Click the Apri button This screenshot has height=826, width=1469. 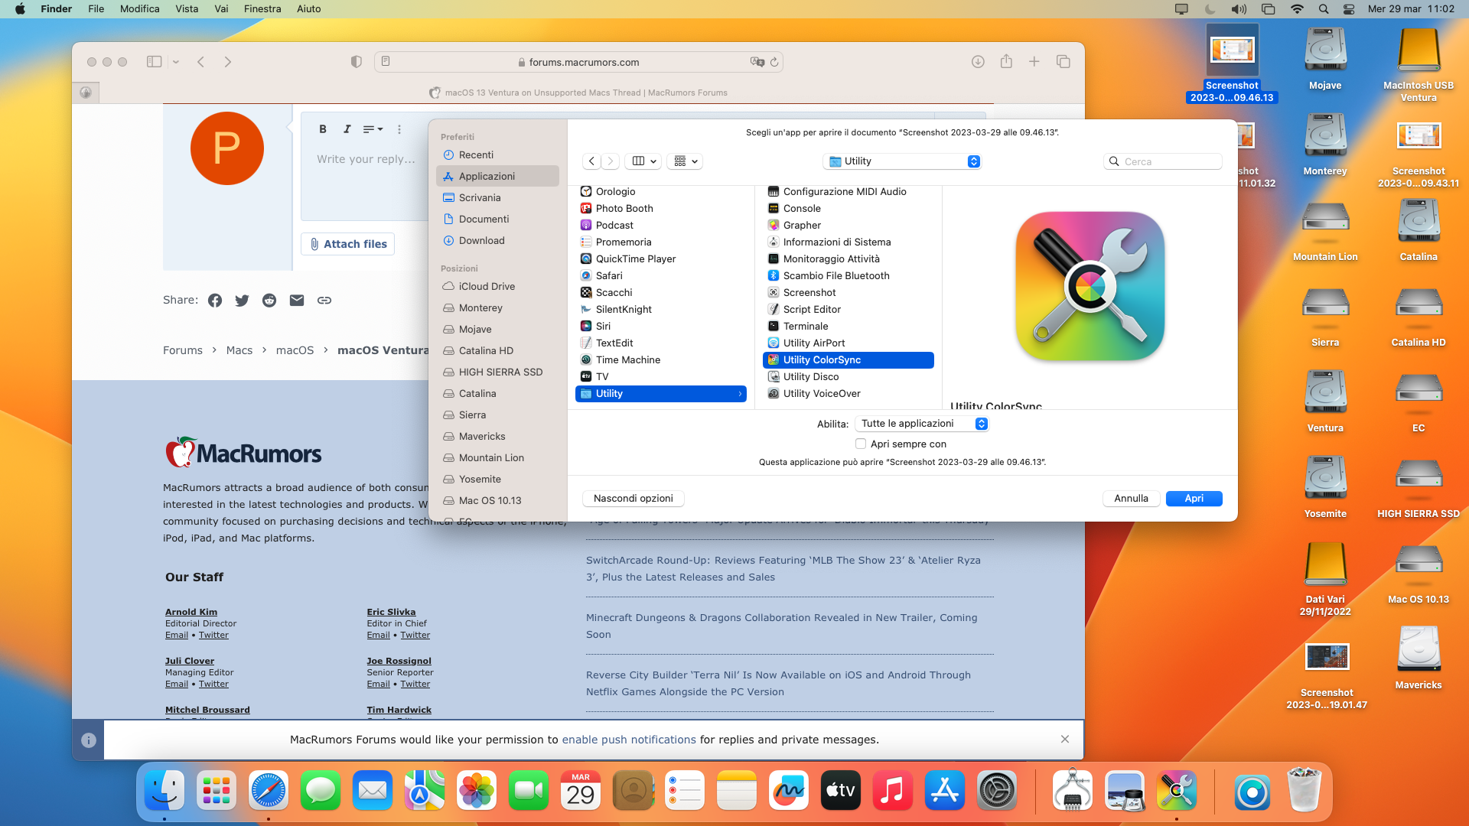click(x=1194, y=499)
